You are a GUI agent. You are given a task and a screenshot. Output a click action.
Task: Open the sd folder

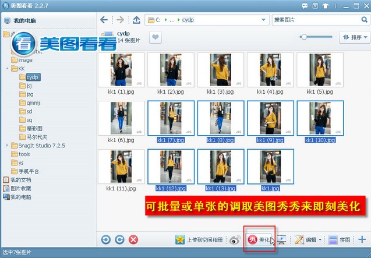(x=26, y=111)
